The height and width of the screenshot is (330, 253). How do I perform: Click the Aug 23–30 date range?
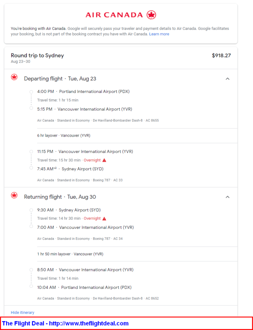(20, 62)
